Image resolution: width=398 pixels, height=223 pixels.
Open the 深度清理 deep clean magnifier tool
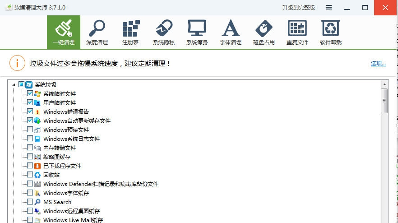click(x=97, y=32)
